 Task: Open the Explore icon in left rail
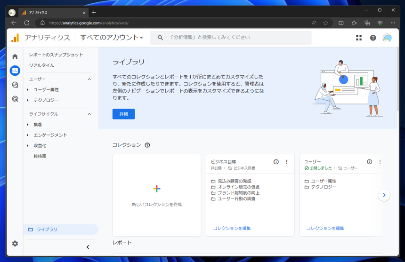pyautogui.click(x=15, y=85)
